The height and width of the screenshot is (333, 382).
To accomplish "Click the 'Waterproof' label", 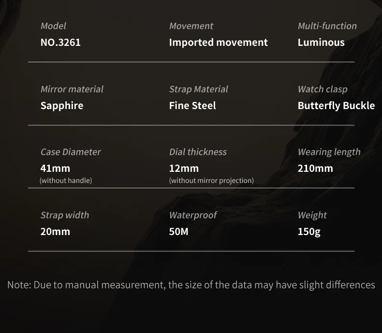I will pyautogui.click(x=193, y=215).
